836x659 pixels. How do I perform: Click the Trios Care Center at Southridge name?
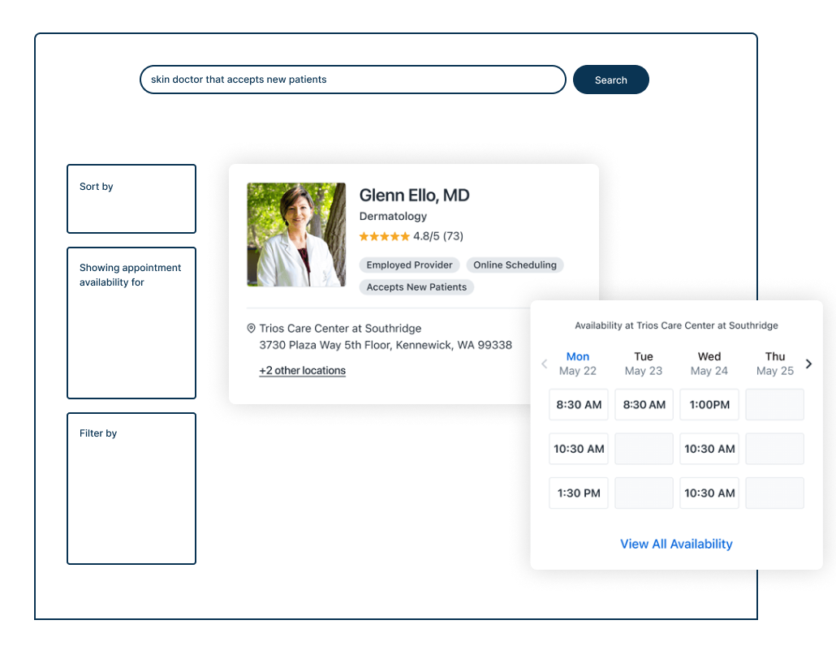[x=340, y=329]
